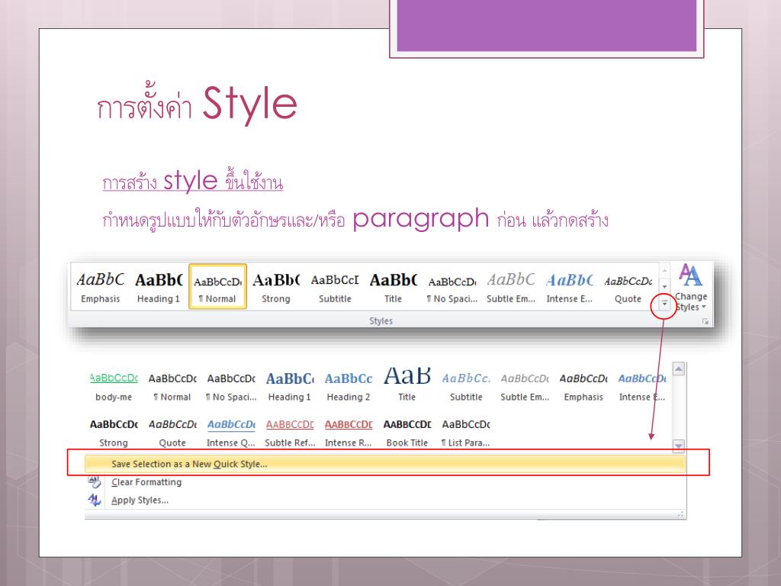This screenshot has width=781, height=586.
Task: Choose Strong style in expanded gallery
Action: [114, 433]
